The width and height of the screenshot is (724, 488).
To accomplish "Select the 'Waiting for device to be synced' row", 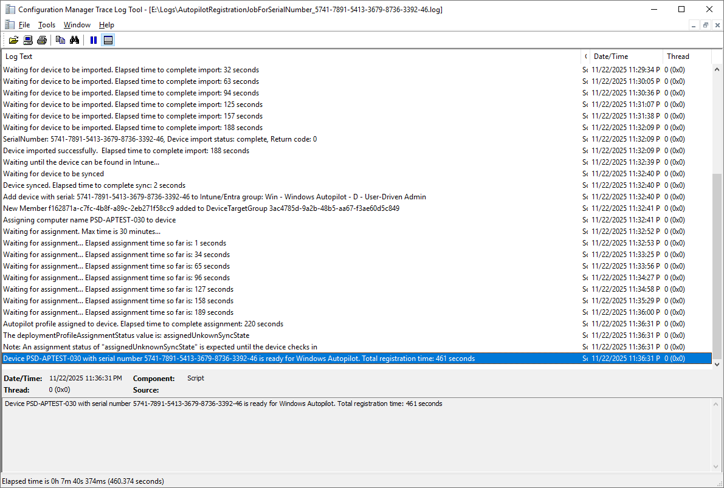I will (356, 174).
